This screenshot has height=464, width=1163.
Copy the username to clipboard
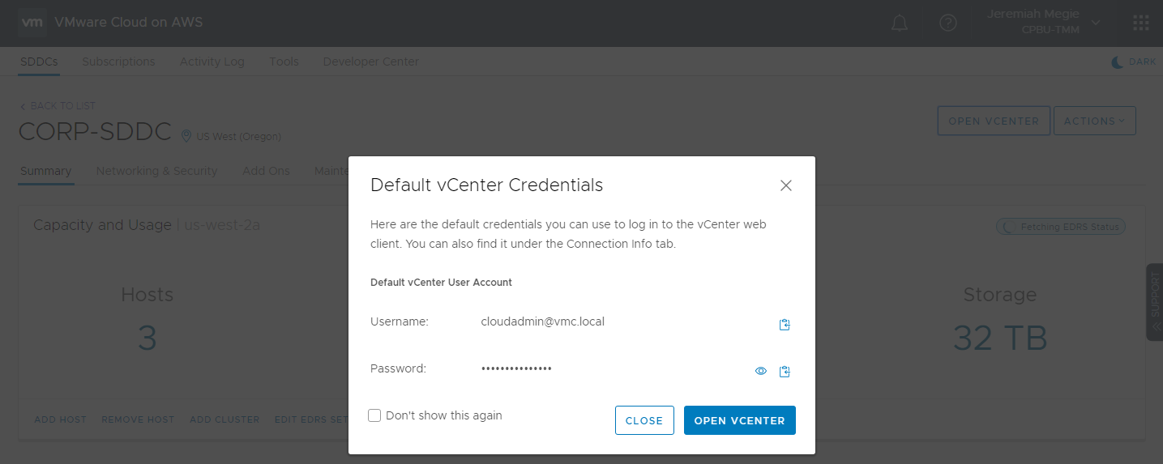(x=785, y=325)
